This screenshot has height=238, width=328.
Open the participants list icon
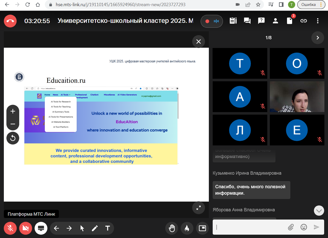click(275, 21)
